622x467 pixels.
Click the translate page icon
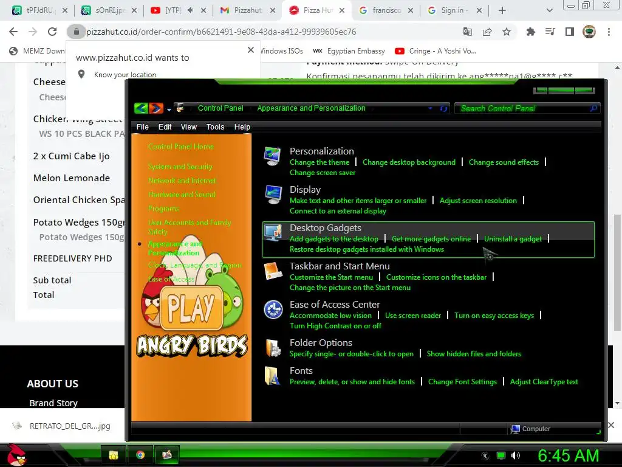pyautogui.click(x=468, y=32)
